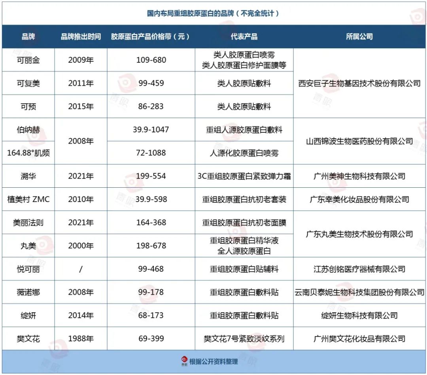427x375 pixels.
Task: Click the product 樊文花7号紧致淡纹系列
Action: [x=244, y=339]
